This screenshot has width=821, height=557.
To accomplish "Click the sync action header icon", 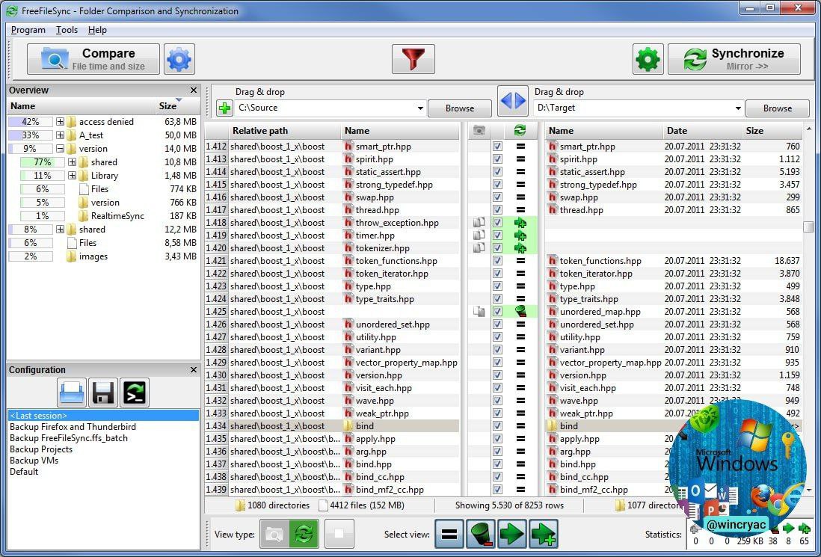I will pyautogui.click(x=520, y=130).
